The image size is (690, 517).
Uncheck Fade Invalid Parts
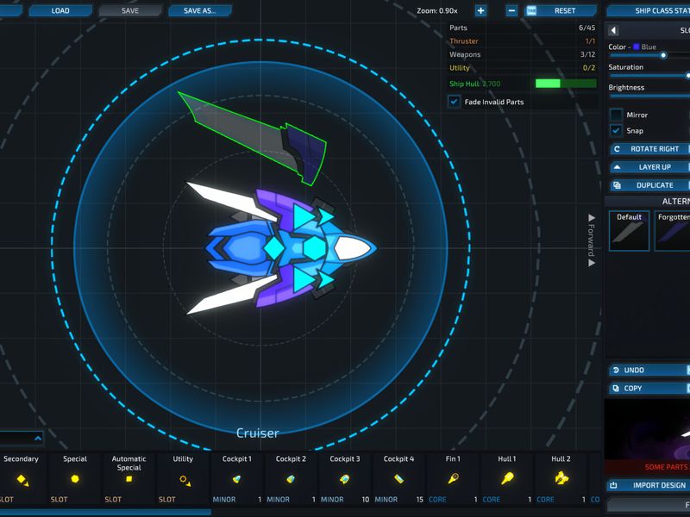click(x=455, y=102)
